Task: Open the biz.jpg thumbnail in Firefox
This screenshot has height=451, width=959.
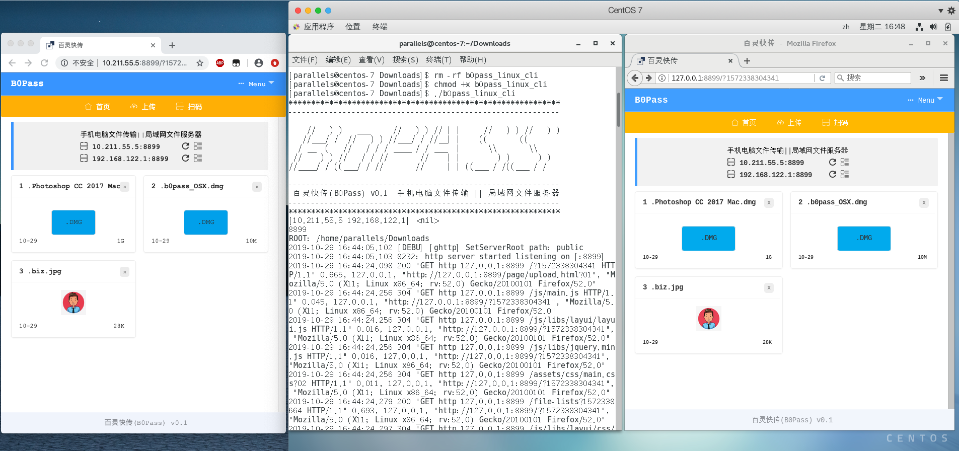Action: pos(708,319)
